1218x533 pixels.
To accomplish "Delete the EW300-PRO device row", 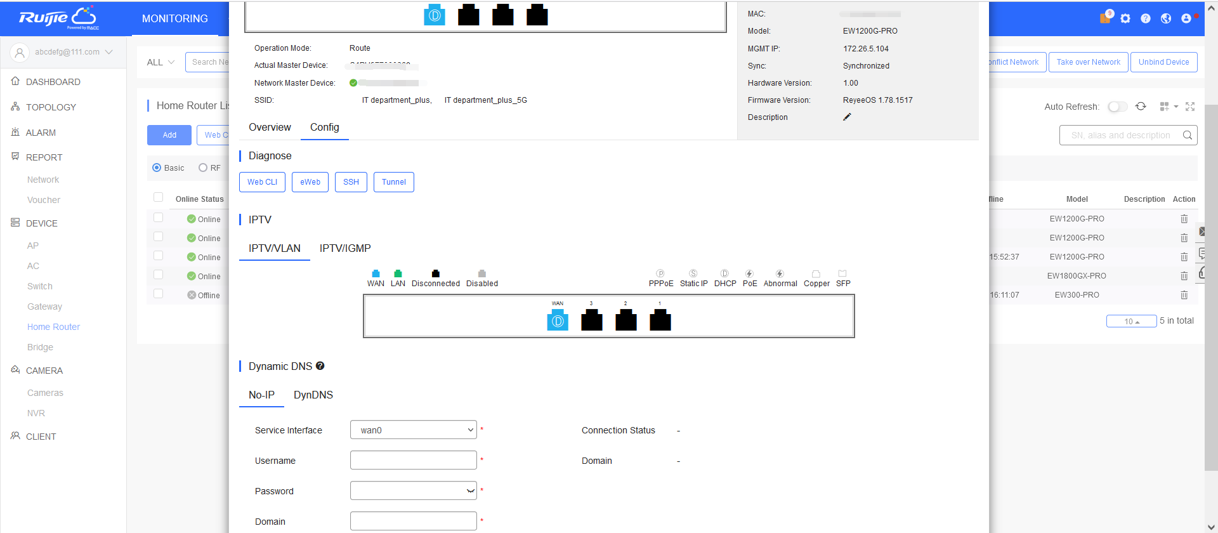I will pyautogui.click(x=1184, y=295).
